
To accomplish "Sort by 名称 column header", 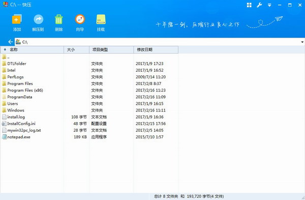I will click(32, 50).
